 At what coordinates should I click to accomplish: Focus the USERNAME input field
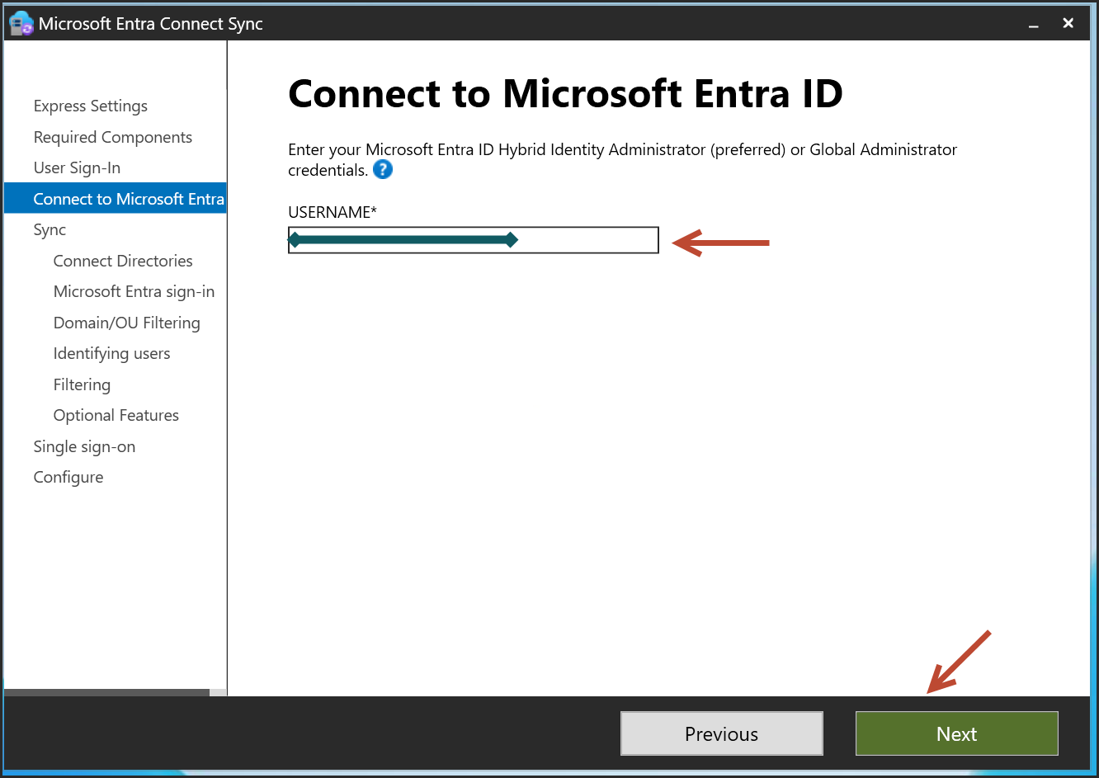coord(586,240)
